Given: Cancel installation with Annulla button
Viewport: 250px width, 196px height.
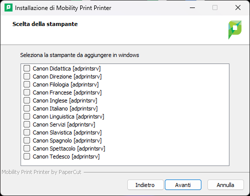Looking at the screenshot, I should pos(225,185).
